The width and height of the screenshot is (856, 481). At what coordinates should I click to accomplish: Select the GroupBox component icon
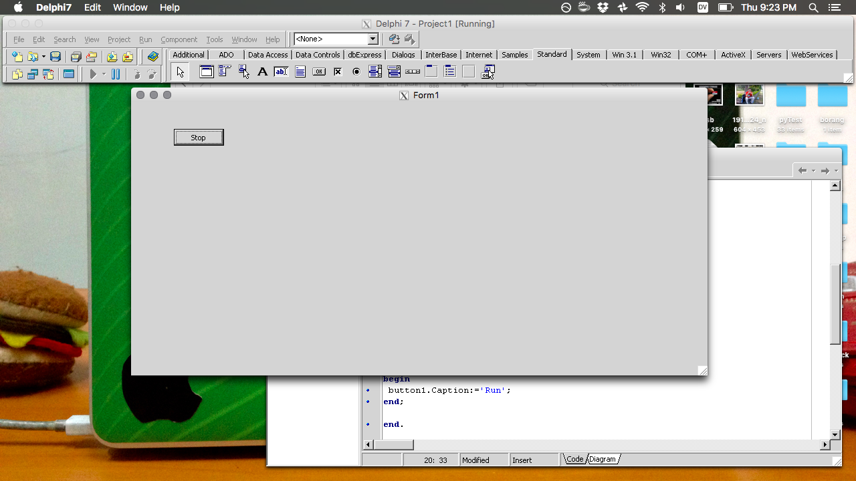pos(431,71)
